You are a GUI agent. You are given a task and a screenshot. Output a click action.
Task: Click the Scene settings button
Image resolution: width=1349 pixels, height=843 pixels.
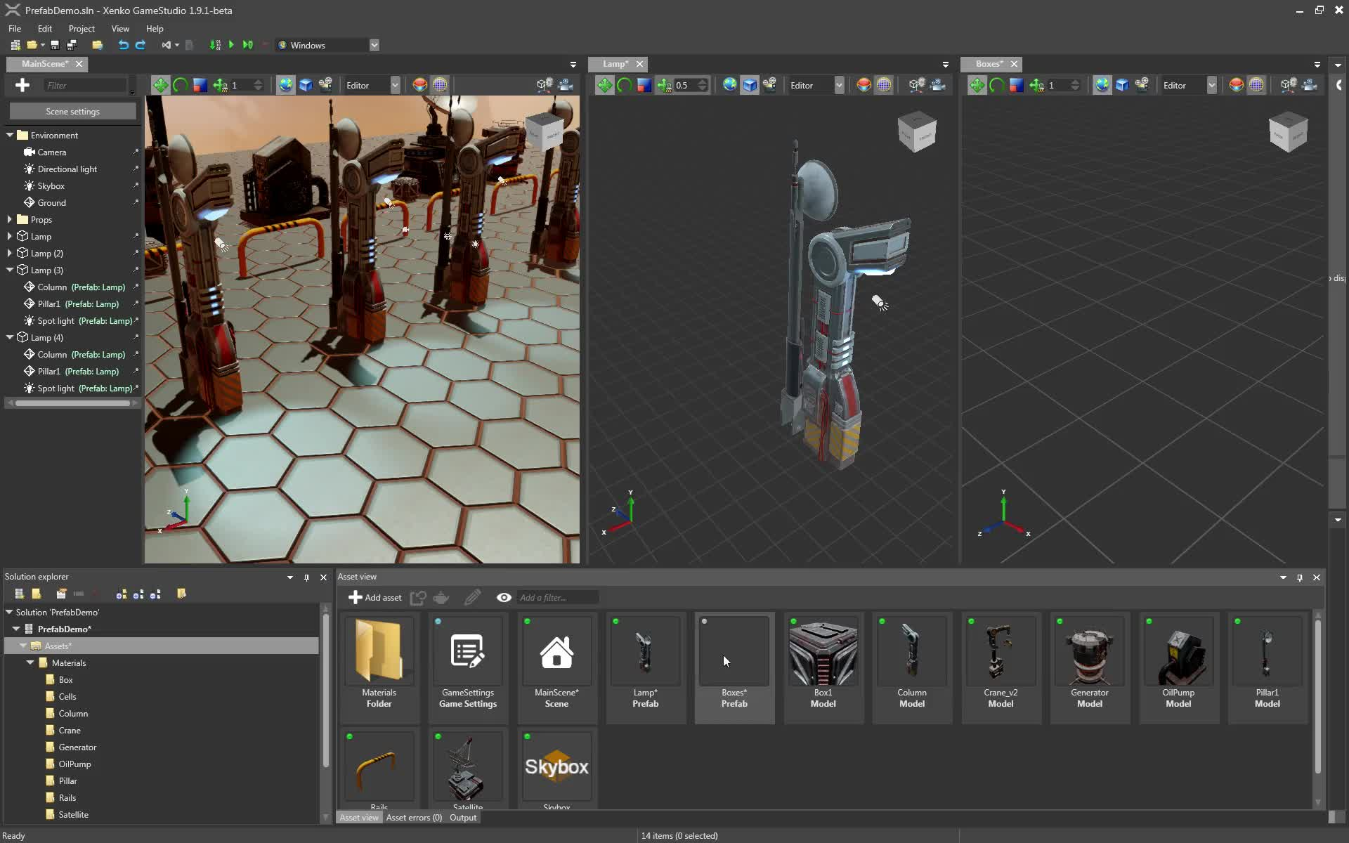coord(72,112)
